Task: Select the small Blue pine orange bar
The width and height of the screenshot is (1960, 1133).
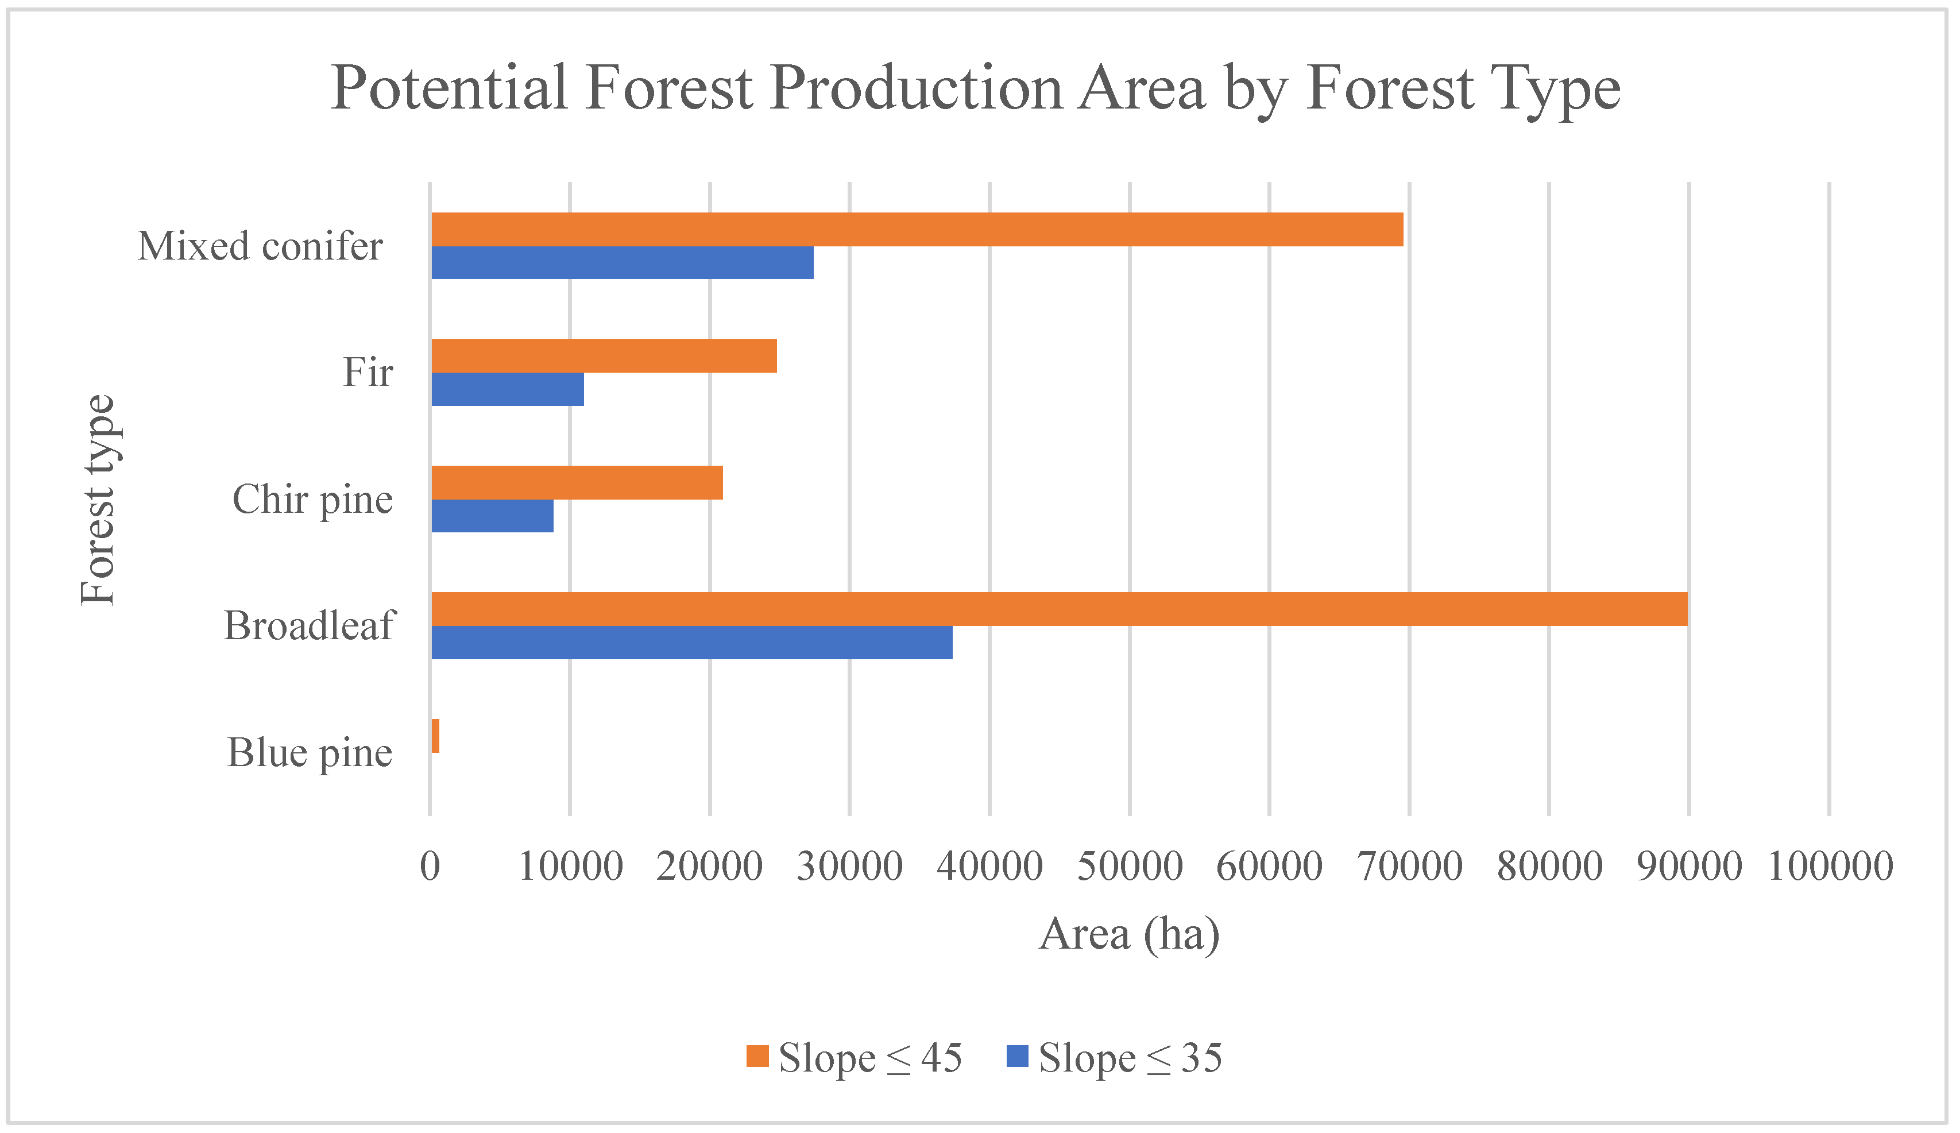Action: [435, 736]
